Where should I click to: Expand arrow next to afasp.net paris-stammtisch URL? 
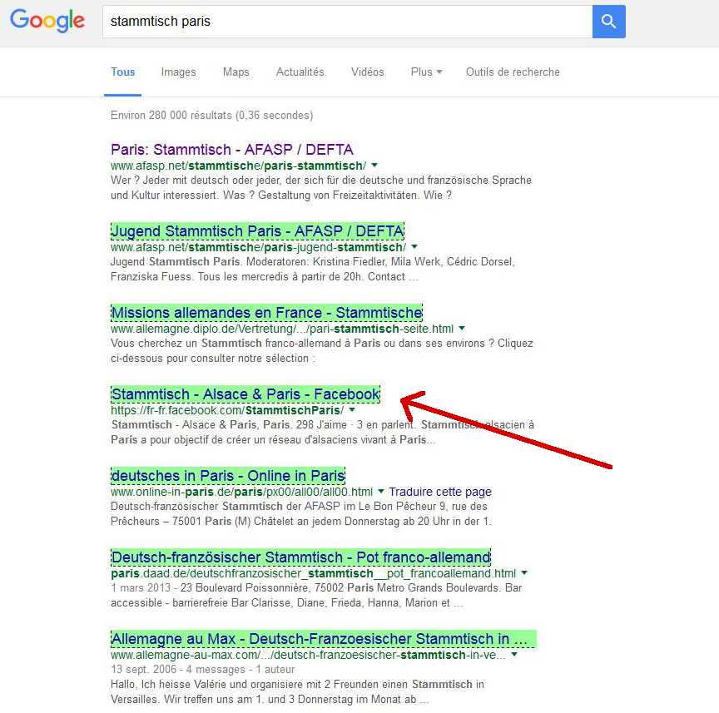point(374,165)
